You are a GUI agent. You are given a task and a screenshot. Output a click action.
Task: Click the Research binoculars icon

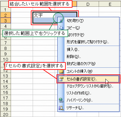pos(61,108)
